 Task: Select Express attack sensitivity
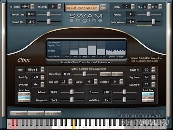[x=24, y=101]
